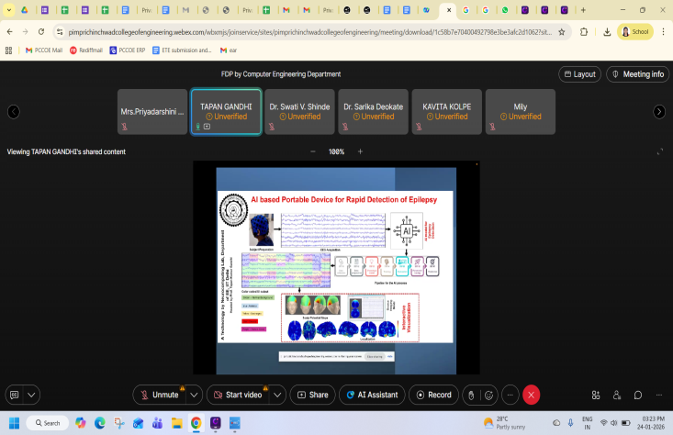
Task: Expand the closed captions options dropdown
Action: point(33,395)
